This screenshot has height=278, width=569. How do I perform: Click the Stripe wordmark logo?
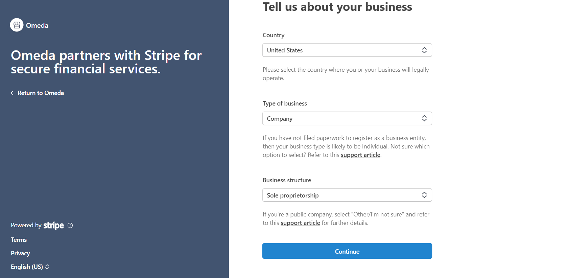(x=53, y=226)
